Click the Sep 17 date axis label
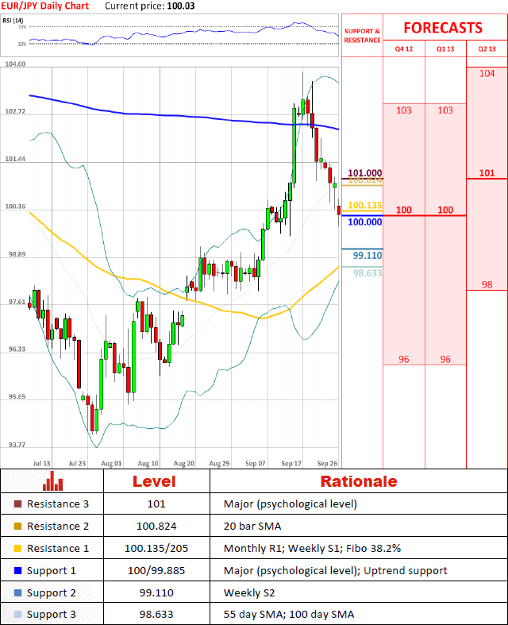The width and height of the screenshot is (508, 625). [291, 461]
